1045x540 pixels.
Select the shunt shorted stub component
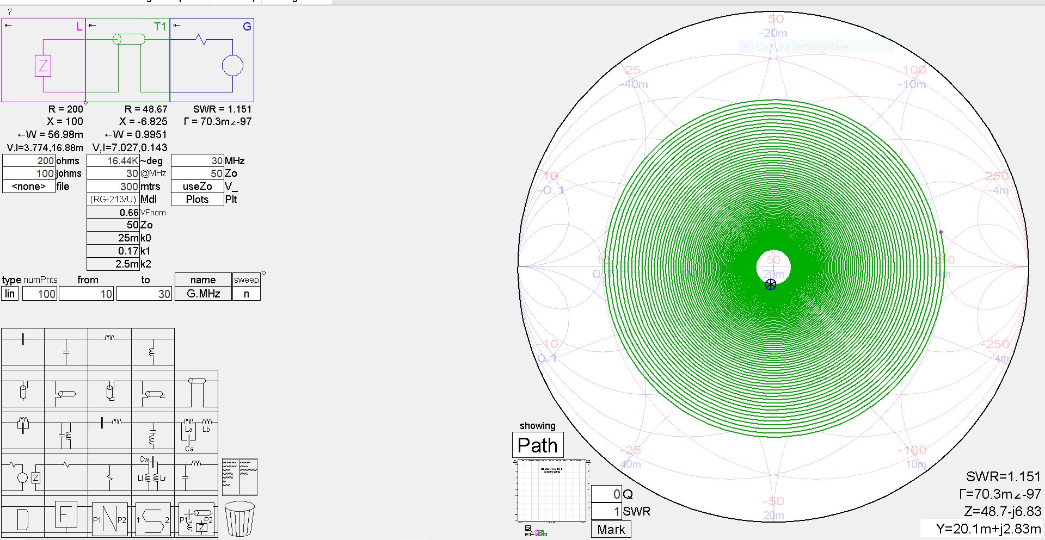153,389
